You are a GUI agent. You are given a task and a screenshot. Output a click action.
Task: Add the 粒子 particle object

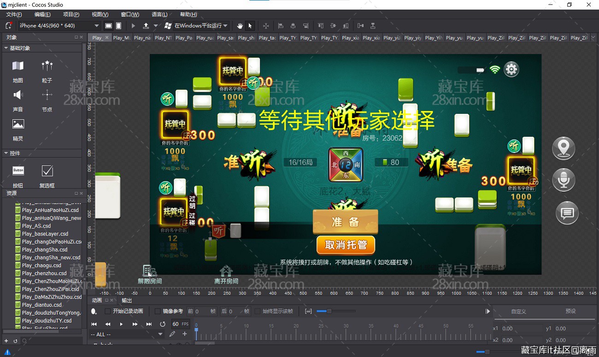click(47, 66)
